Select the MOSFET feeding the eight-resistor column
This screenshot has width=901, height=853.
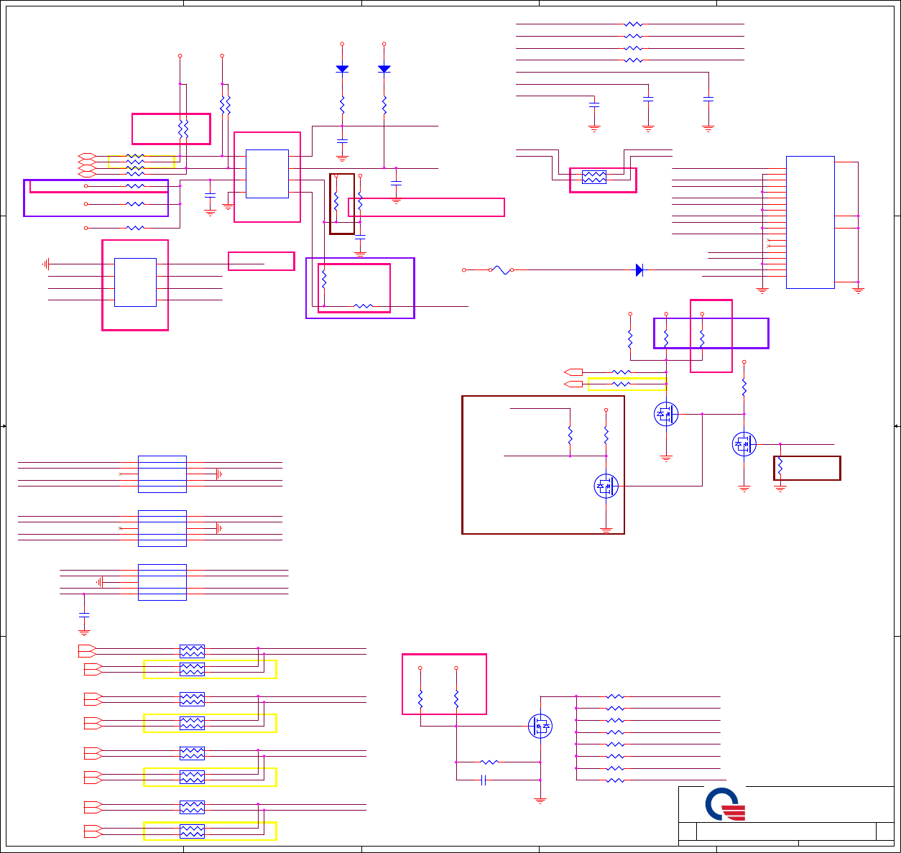[x=540, y=726]
